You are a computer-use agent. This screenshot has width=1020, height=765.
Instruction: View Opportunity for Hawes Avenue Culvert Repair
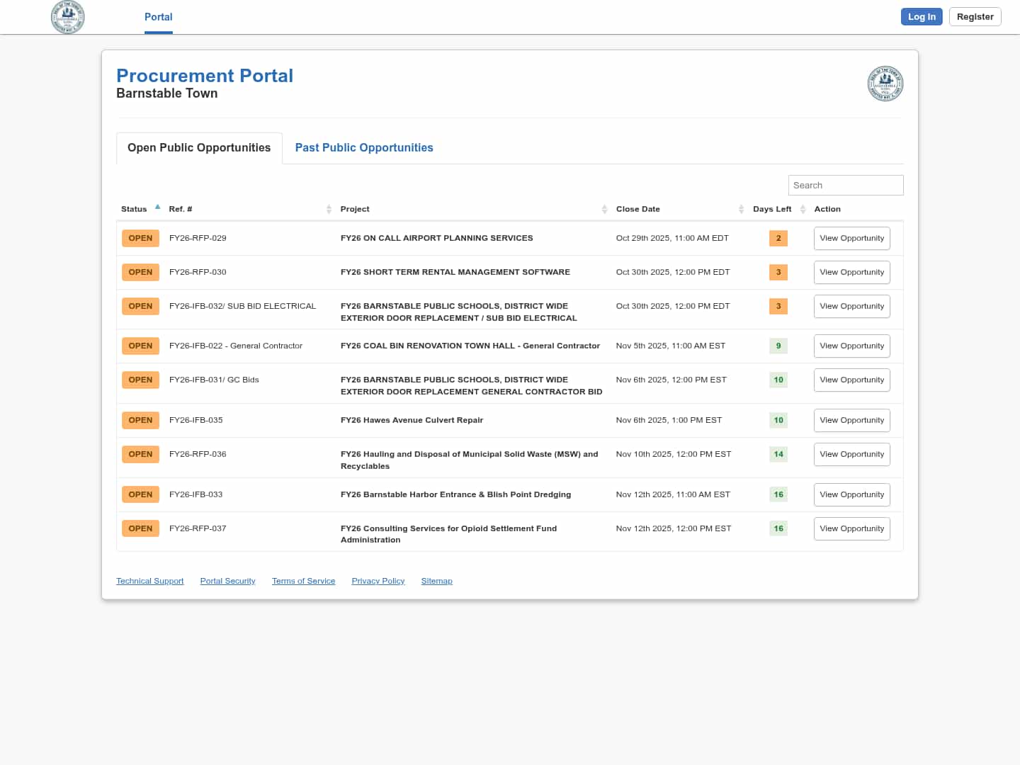click(851, 421)
